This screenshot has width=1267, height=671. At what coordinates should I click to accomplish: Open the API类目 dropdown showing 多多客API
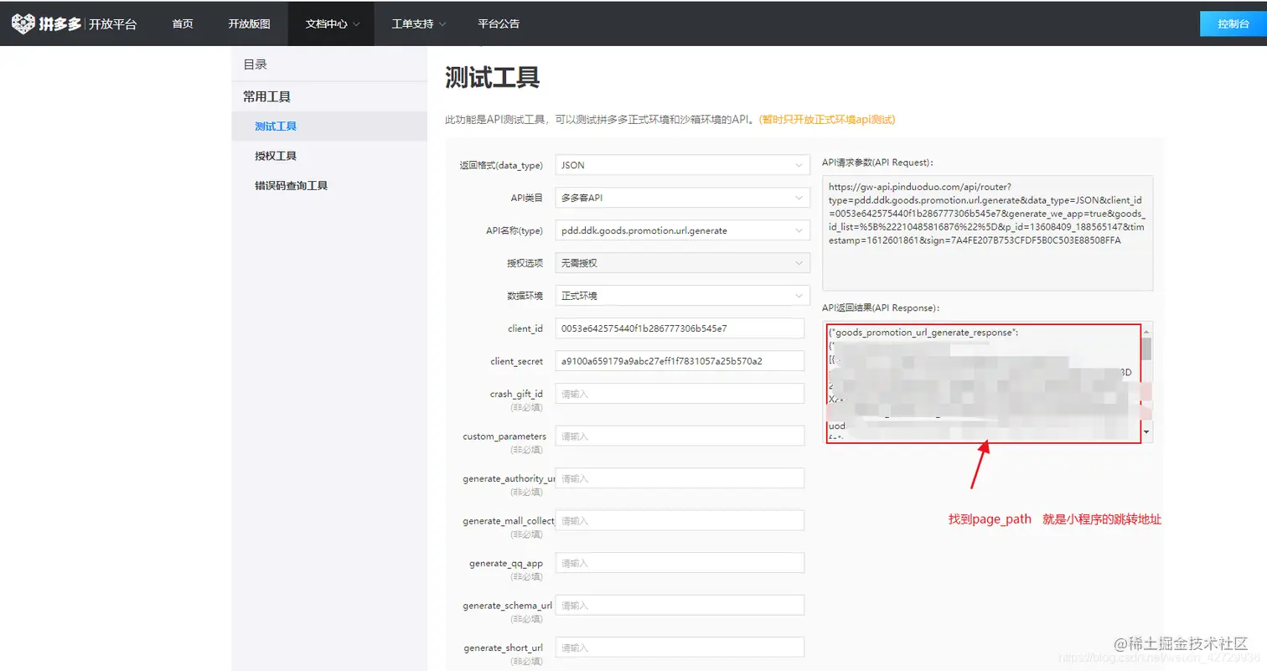pos(682,198)
